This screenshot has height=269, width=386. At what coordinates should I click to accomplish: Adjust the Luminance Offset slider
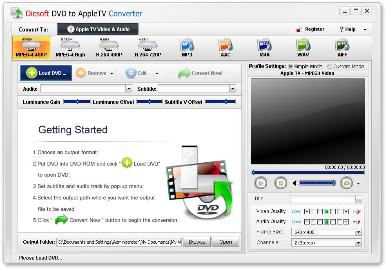click(149, 102)
